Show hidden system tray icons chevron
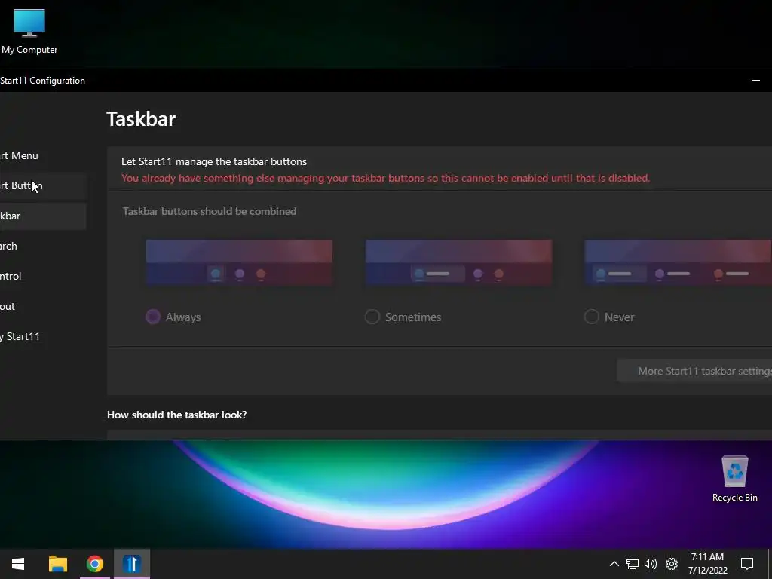Viewport: 772px width, 579px height. 614,564
